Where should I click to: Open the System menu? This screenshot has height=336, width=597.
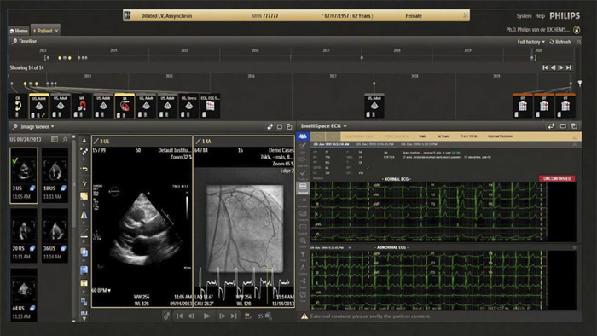pos(524,16)
